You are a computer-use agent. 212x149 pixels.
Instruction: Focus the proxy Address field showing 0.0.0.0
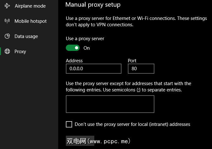click(x=93, y=69)
